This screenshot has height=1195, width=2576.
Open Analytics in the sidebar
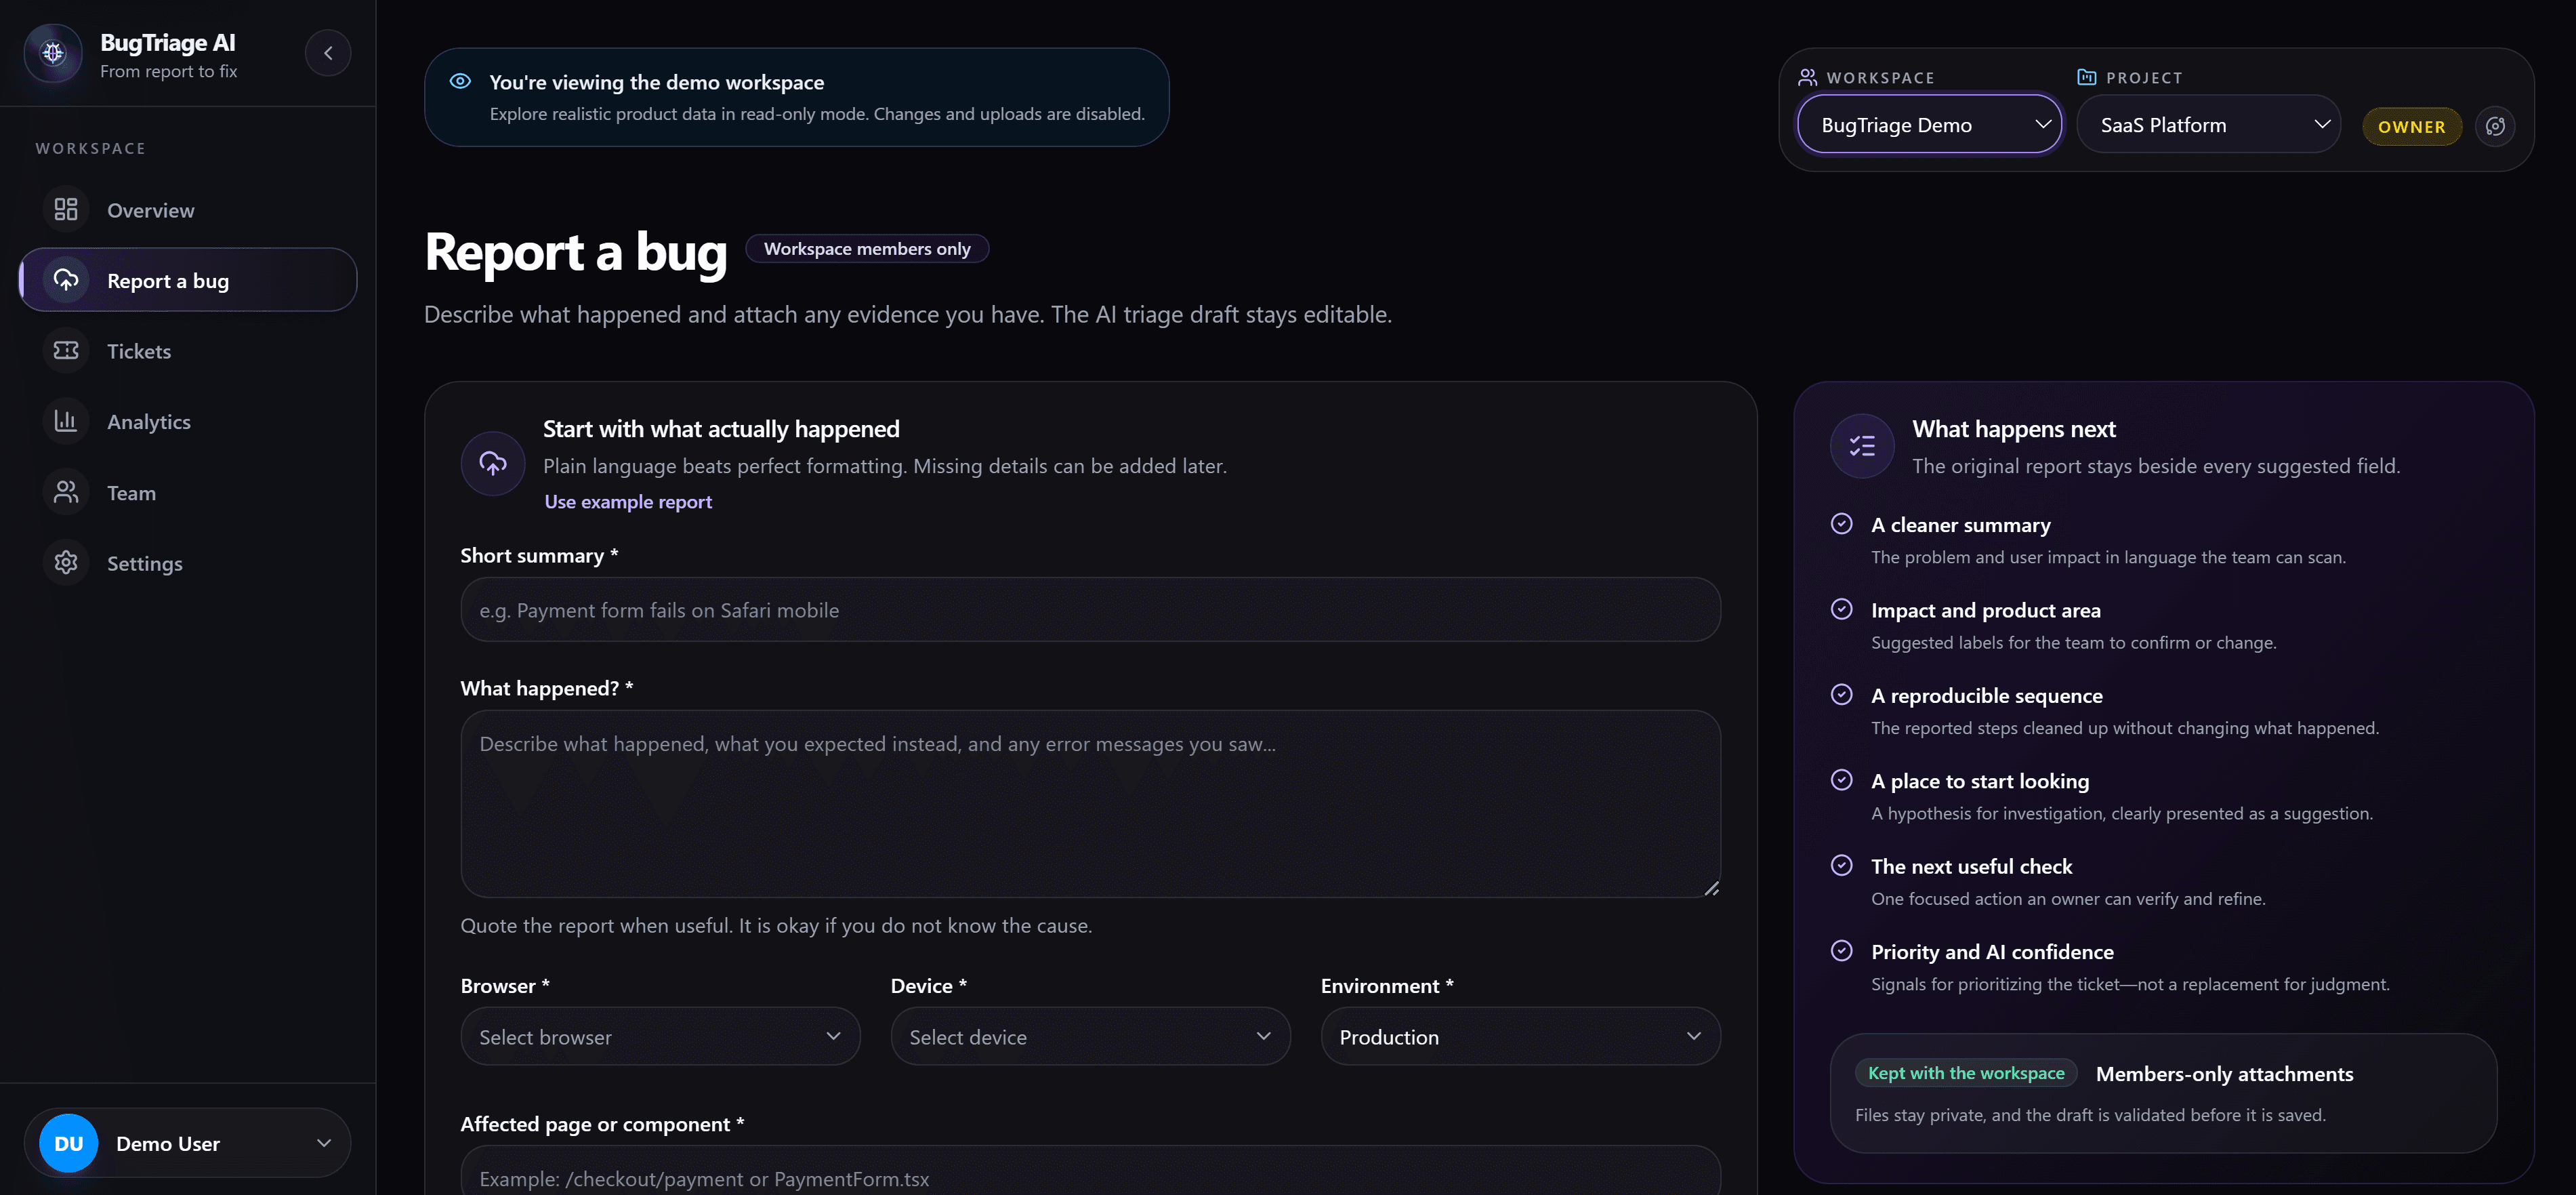pyautogui.click(x=188, y=422)
